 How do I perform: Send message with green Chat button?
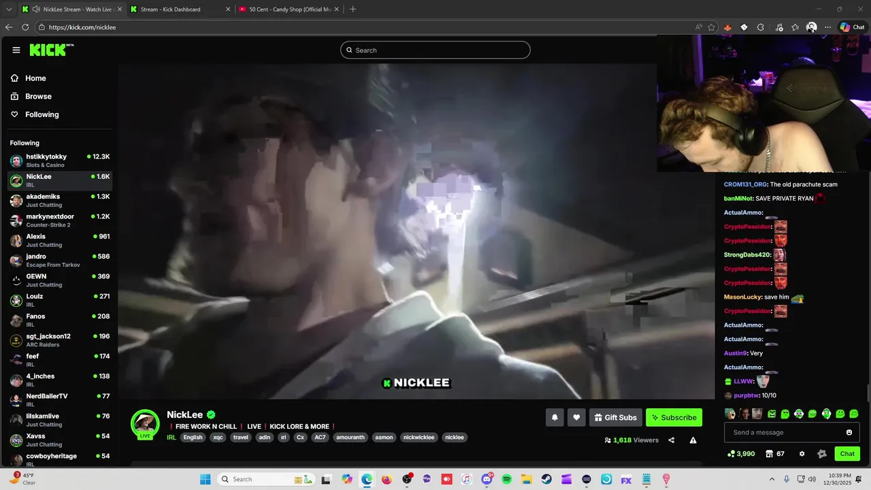point(847,454)
